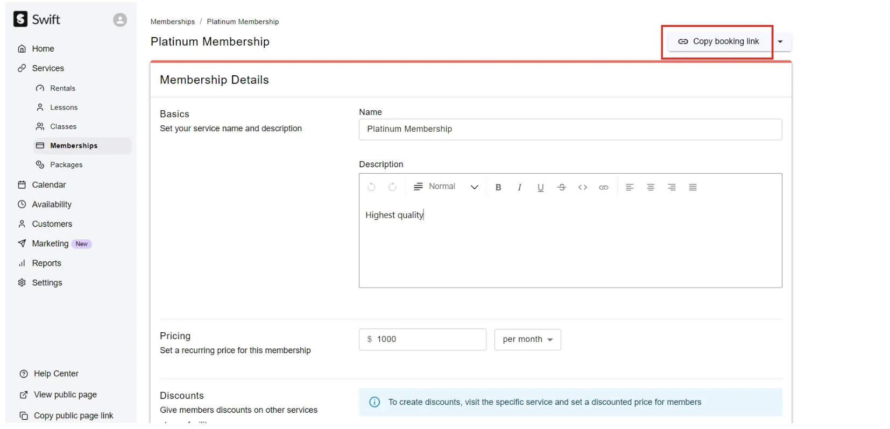Screen dimensions: 890x429
Task: Undo last edit in description editor
Action: tap(371, 187)
